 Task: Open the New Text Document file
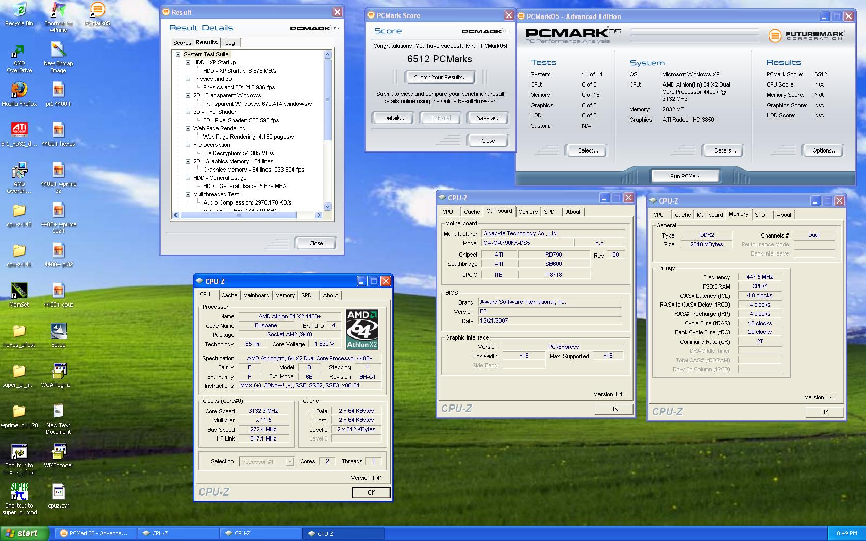coord(58,419)
